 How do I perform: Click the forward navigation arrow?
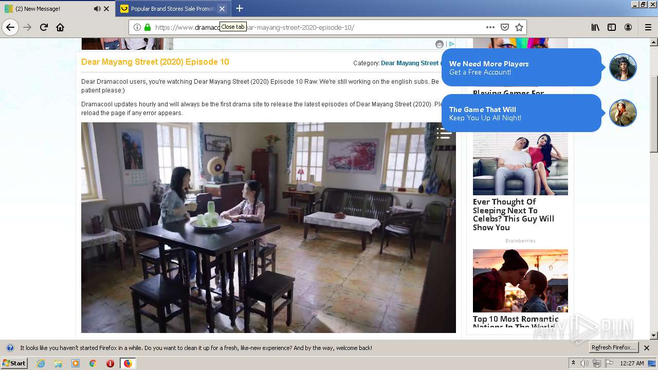click(x=27, y=27)
